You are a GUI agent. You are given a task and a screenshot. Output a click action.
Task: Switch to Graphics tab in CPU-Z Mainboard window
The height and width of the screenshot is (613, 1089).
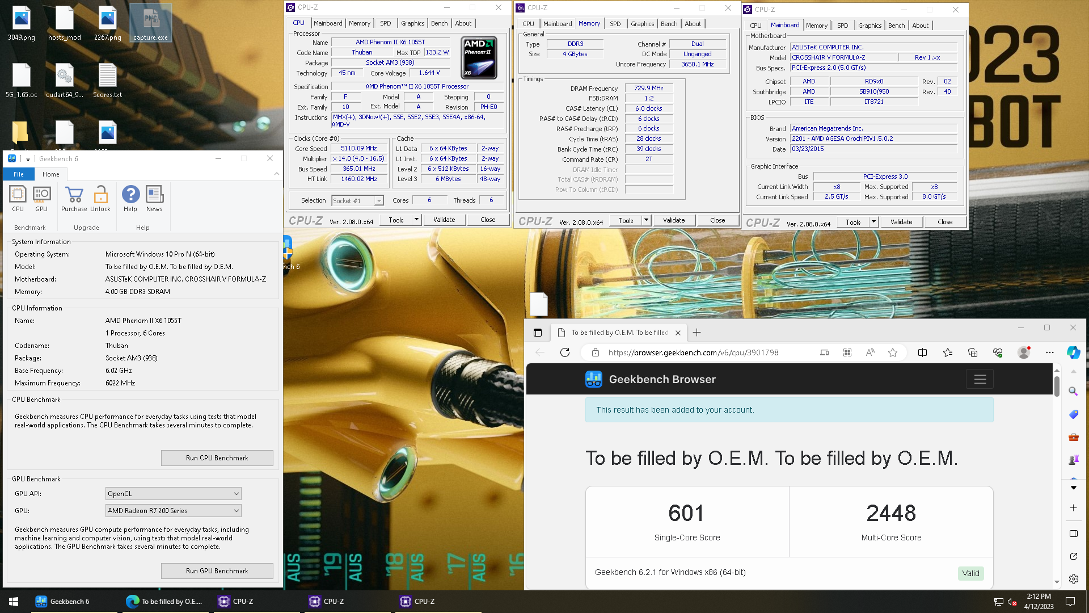coord(869,26)
